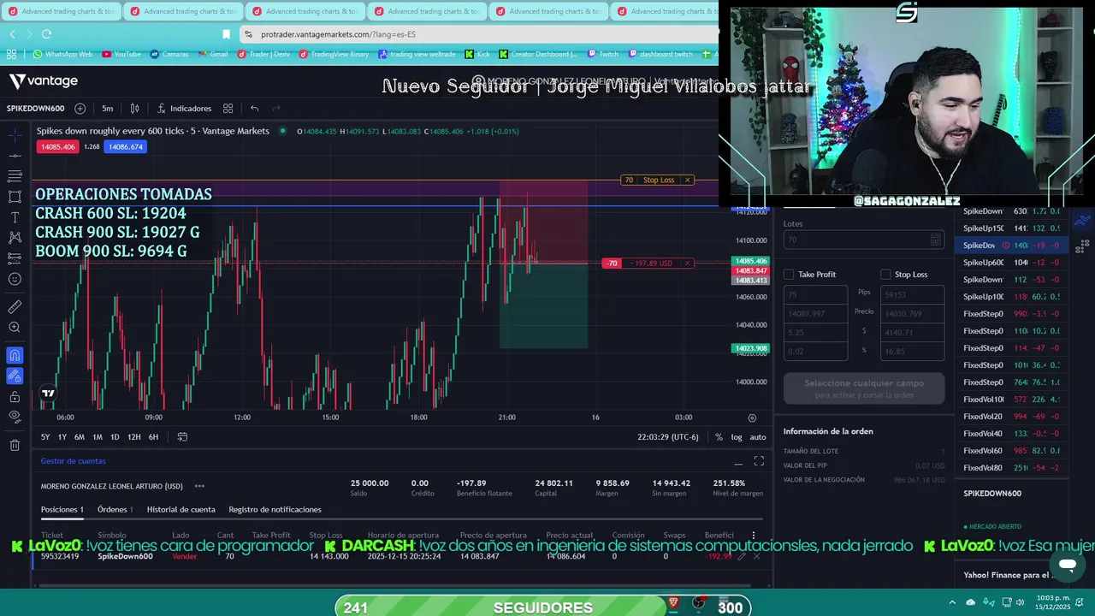Click the Take Profit pips field
The width and height of the screenshot is (1095, 616).
(815, 294)
